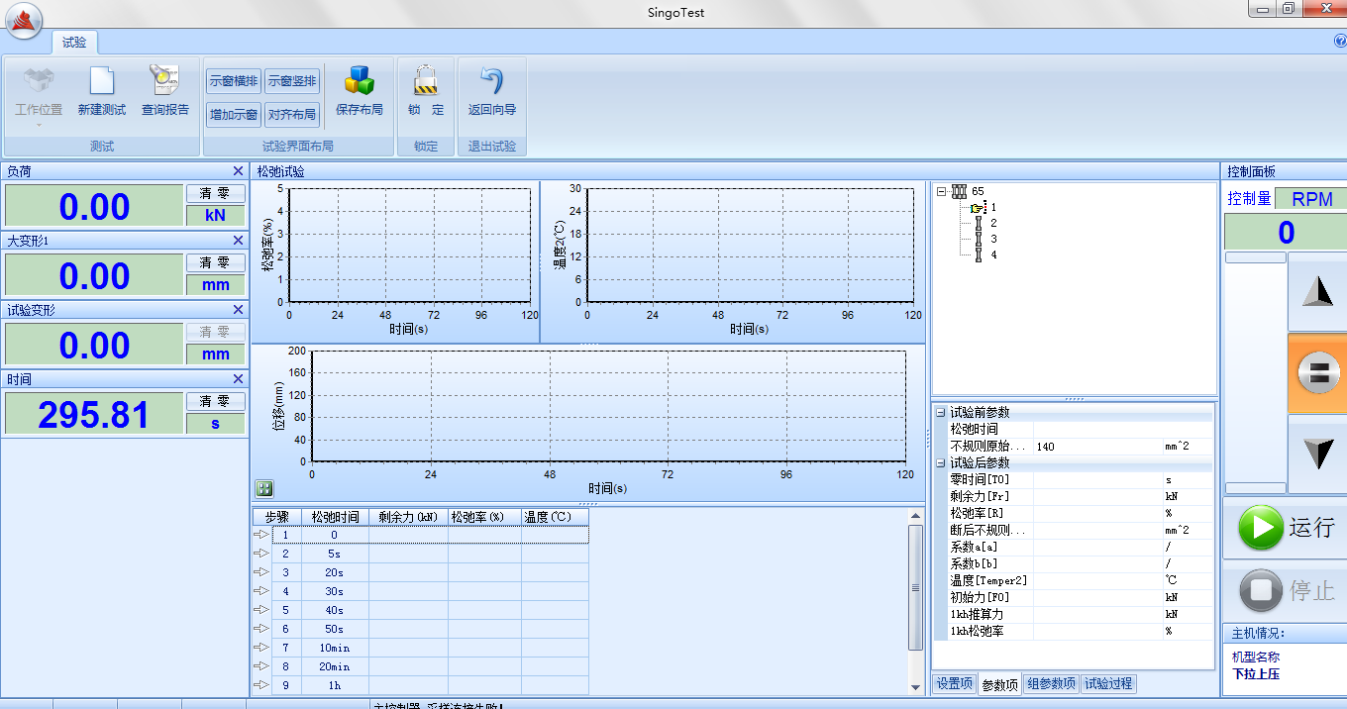Stop the test with 停止
This screenshot has width=1347, height=709.
[1286, 591]
